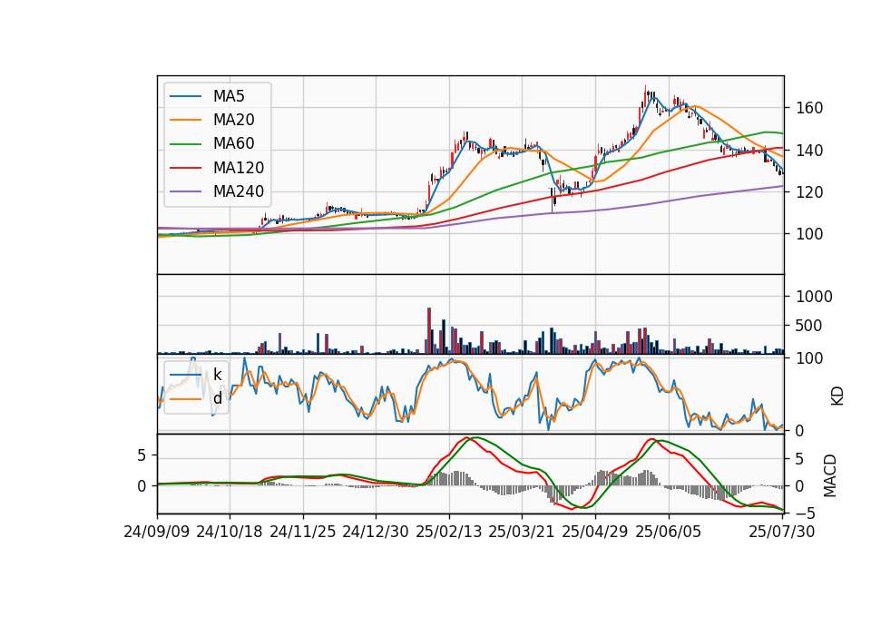This screenshot has width=871, height=626.
Task: Click the blue MA5 legend line sample
Action: click(x=185, y=96)
